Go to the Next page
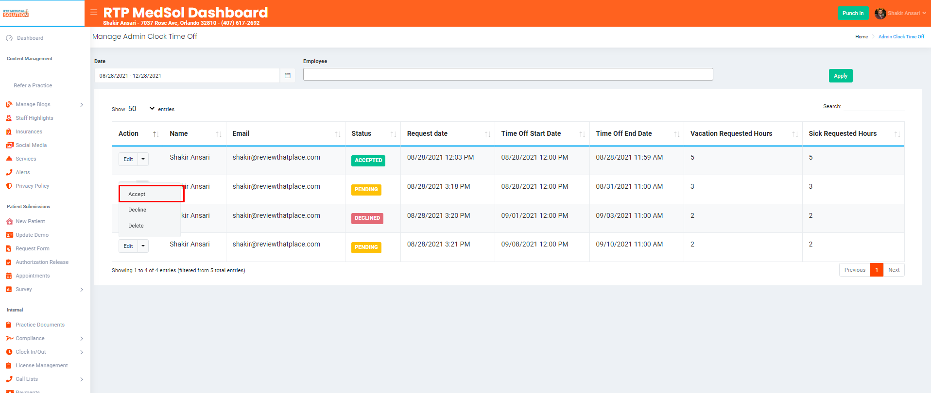931x393 pixels. [894, 270]
